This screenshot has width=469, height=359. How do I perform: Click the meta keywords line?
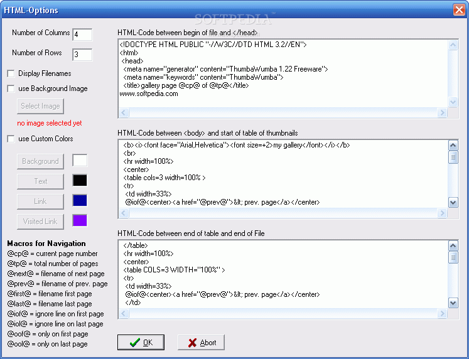203,77
